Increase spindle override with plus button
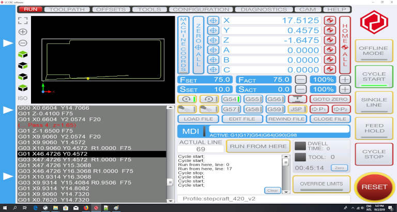Image resolution: width=397 pixels, height=212 pixels. click(x=345, y=89)
